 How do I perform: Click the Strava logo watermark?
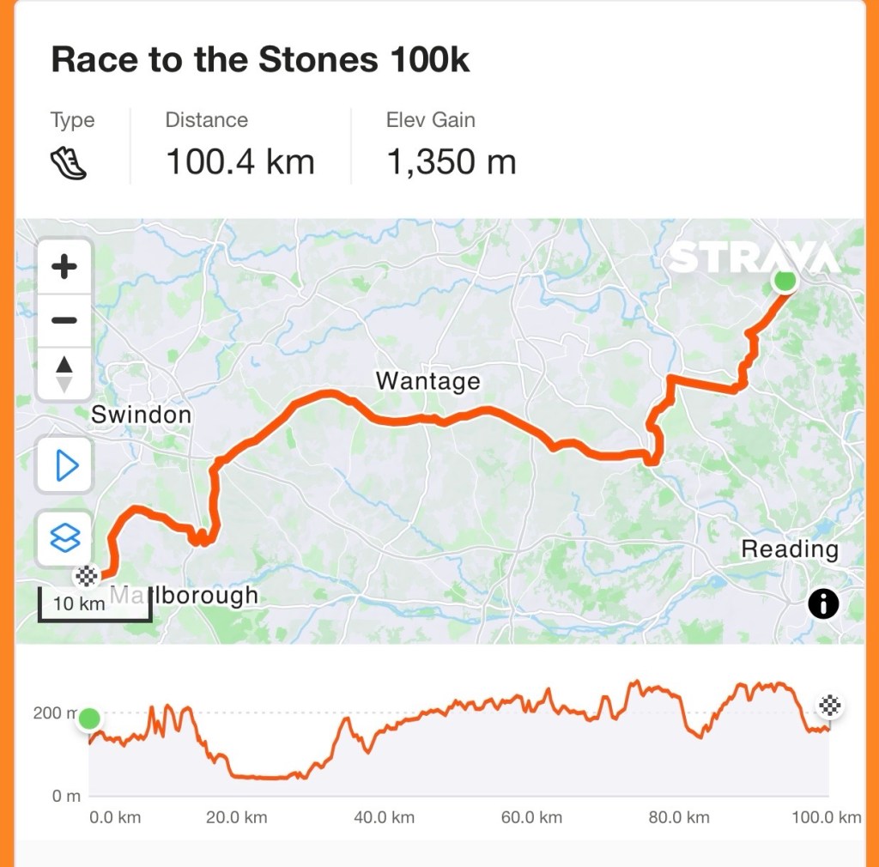[x=754, y=258]
